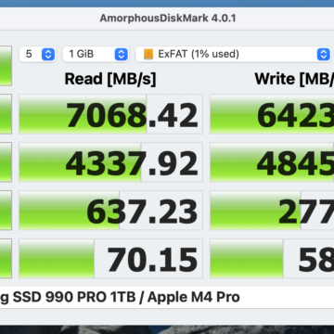Click the write result starting with 4845
Image resolution: width=334 pixels, height=334 pixels.
272,162
